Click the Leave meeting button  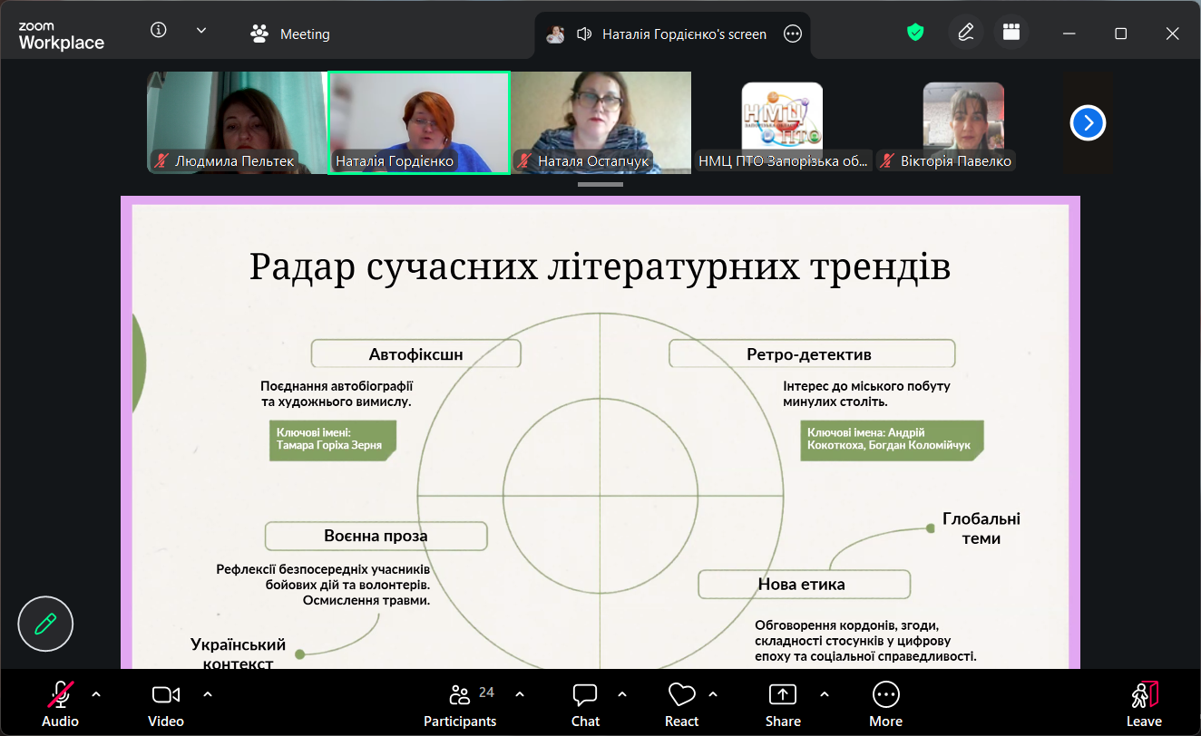1143,704
